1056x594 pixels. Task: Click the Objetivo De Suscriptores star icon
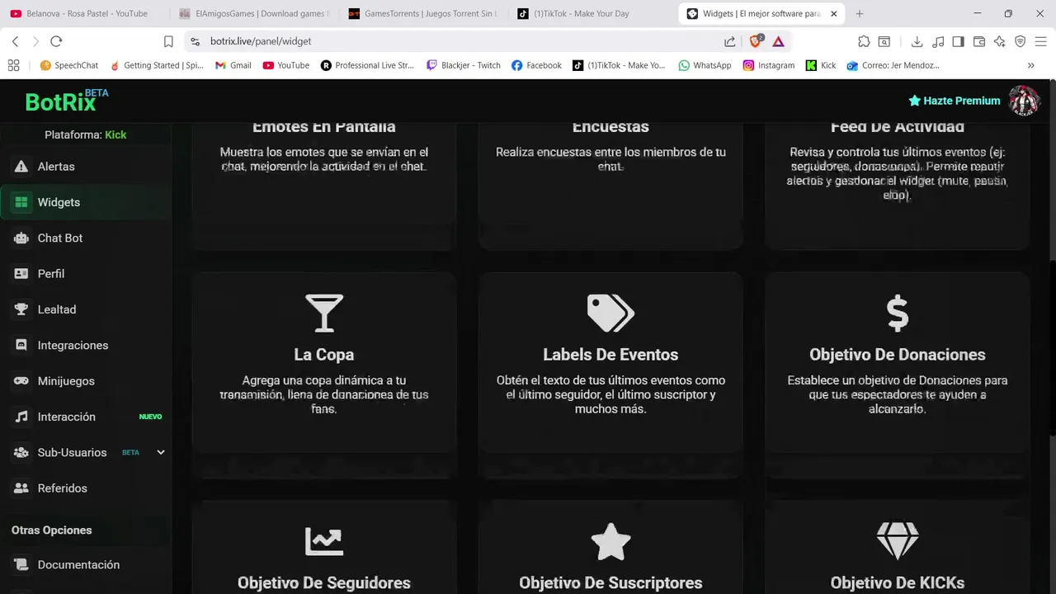(610, 541)
